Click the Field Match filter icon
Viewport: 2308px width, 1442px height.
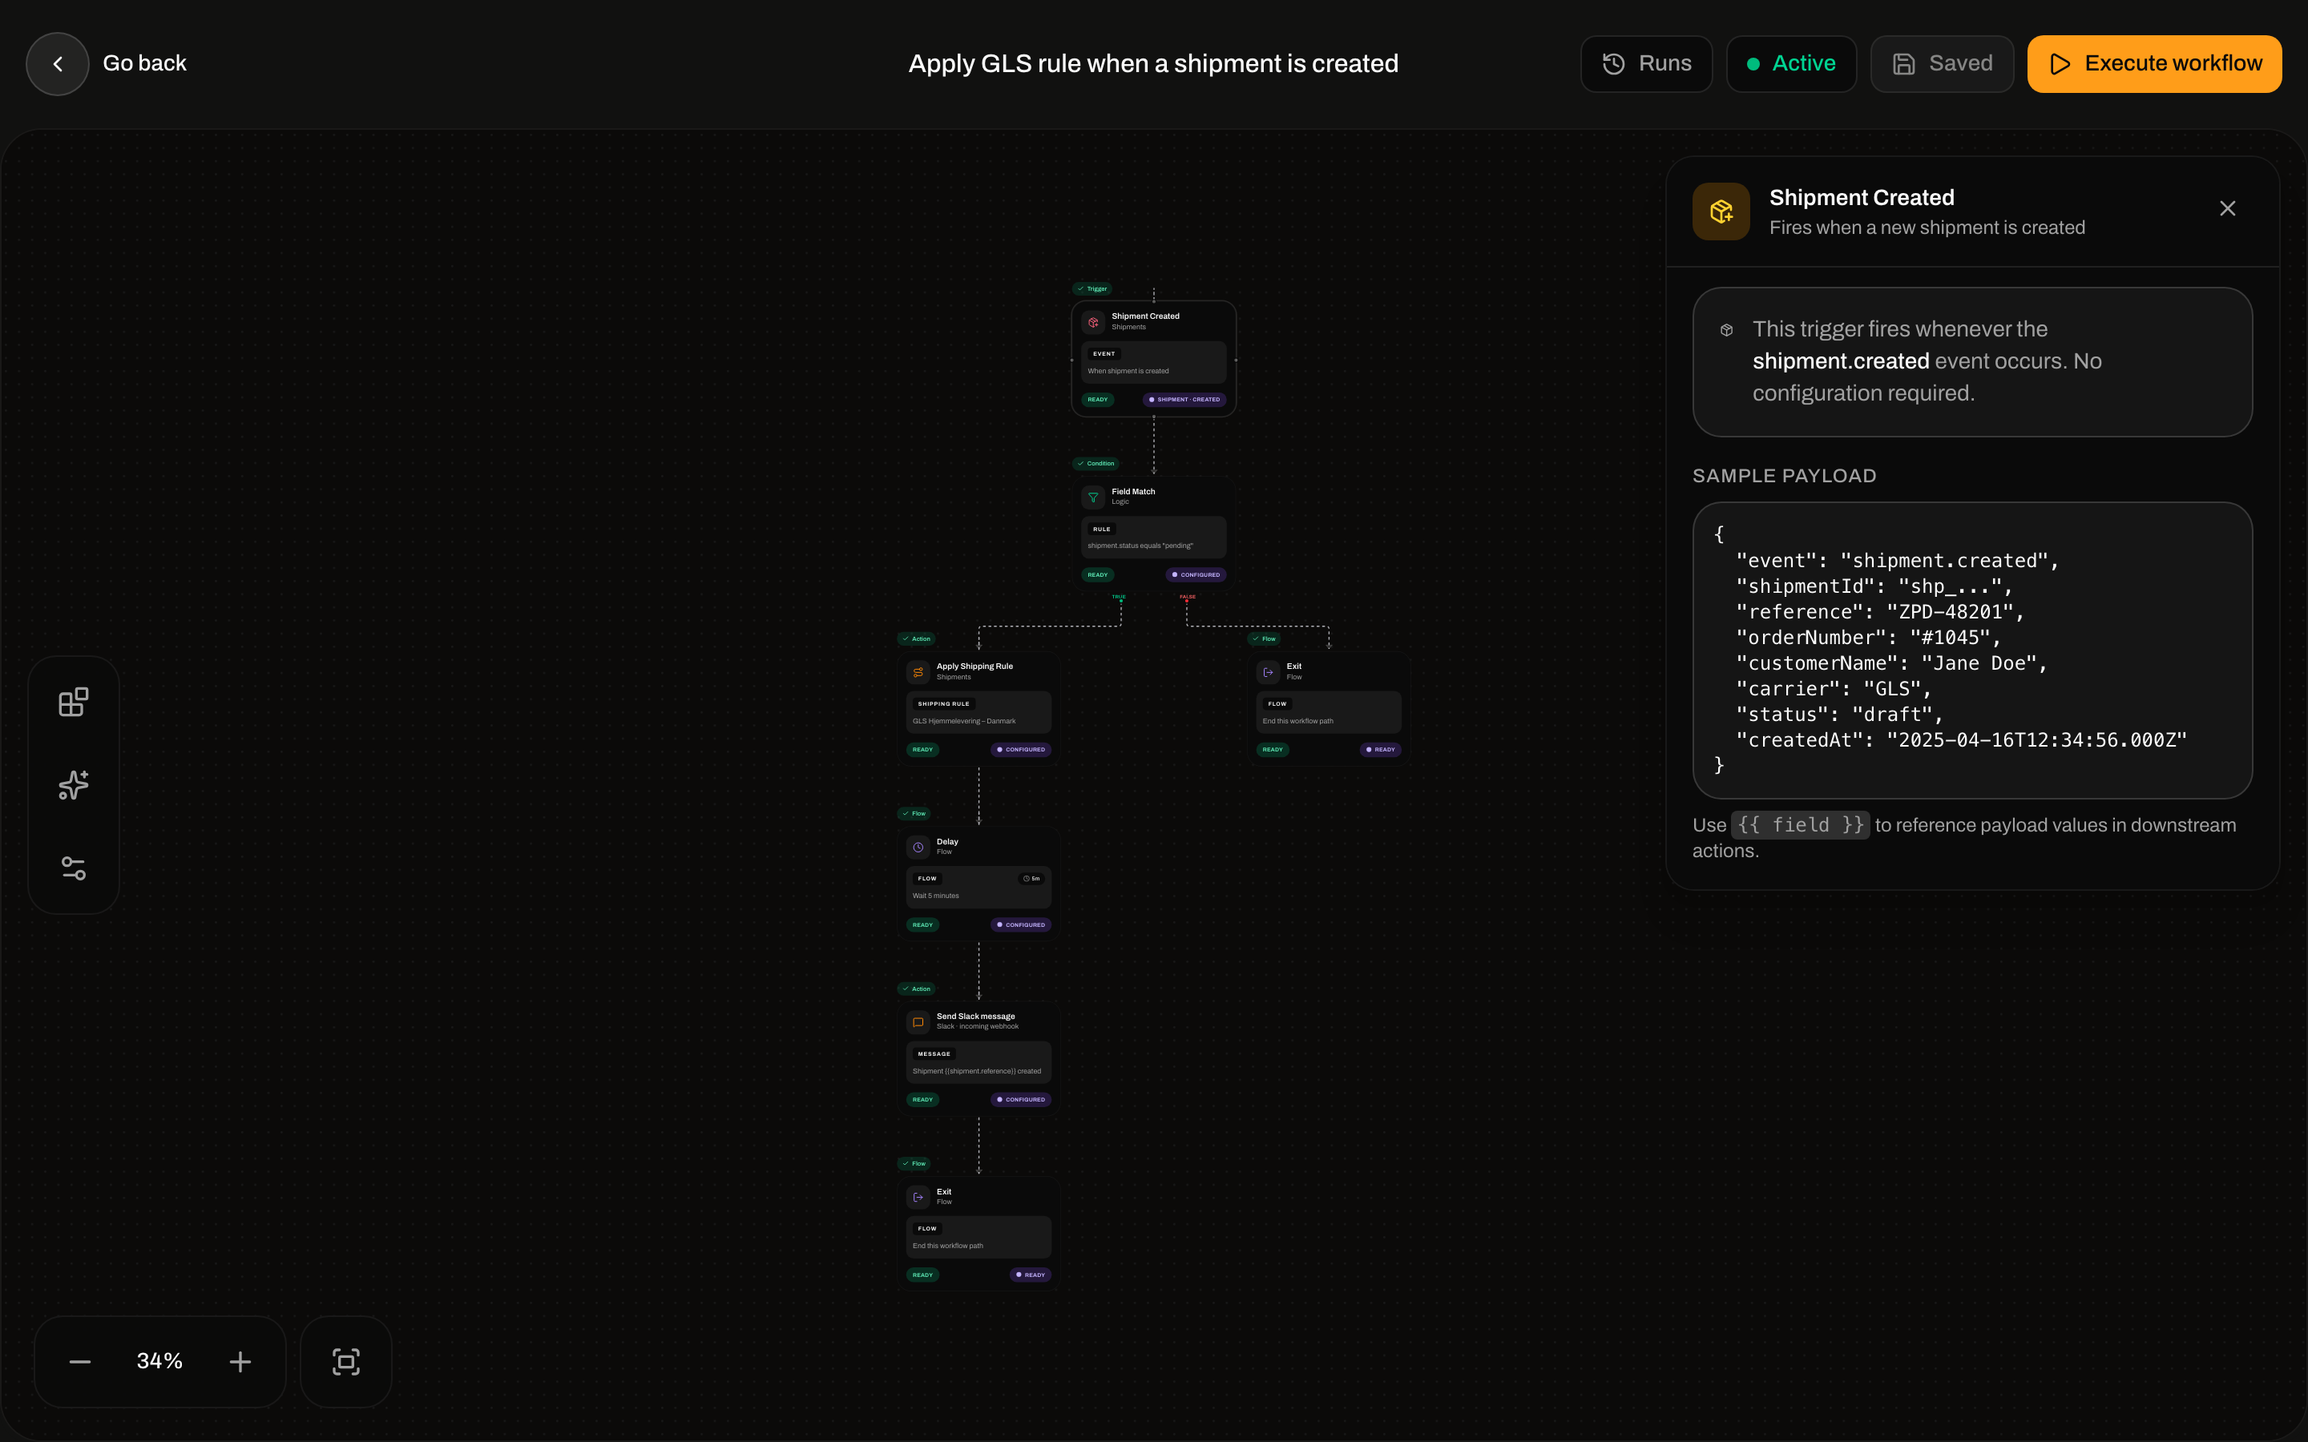pos(1093,497)
